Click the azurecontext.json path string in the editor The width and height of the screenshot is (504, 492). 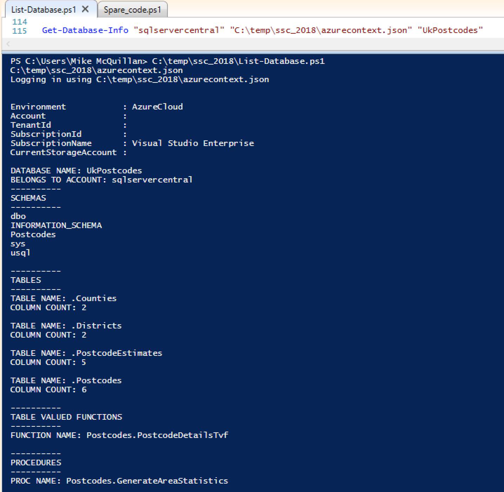(x=321, y=30)
